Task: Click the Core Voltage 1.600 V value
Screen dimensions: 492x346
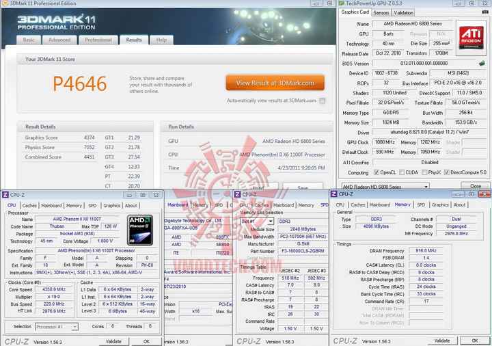Action: (x=105, y=241)
